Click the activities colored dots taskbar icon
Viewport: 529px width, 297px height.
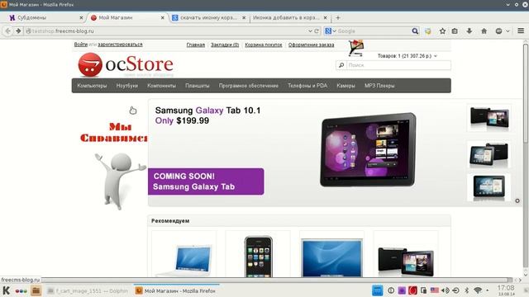click(x=21, y=290)
